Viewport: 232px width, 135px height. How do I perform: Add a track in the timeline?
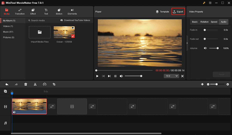coord(5,91)
